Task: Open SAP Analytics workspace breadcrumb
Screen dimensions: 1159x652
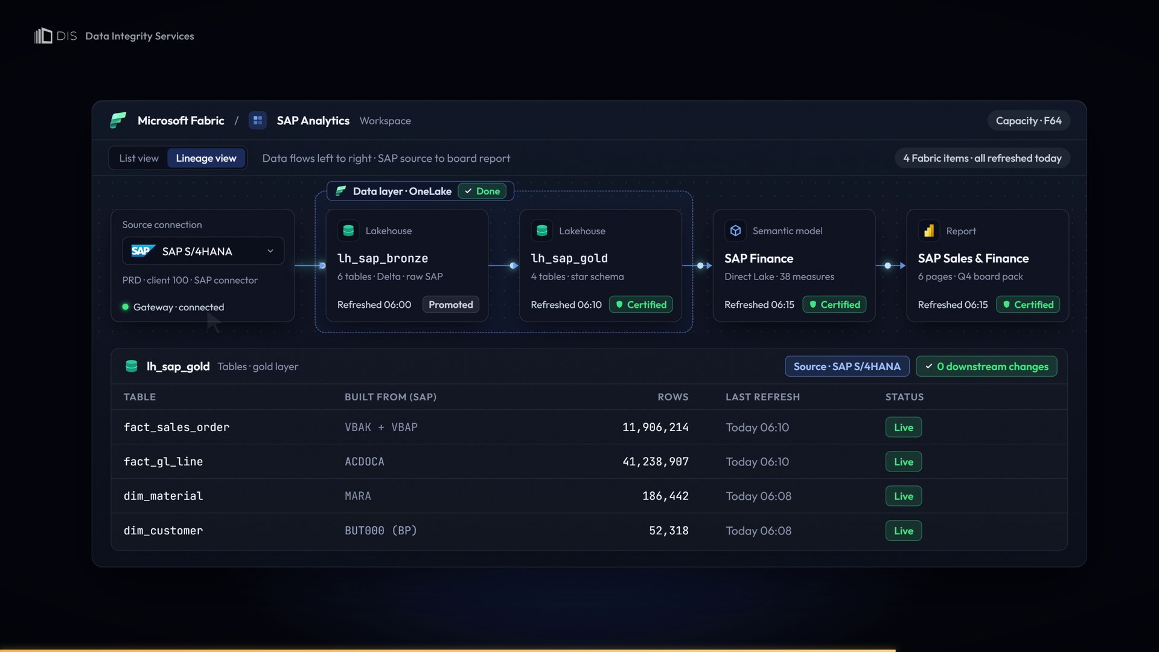Action: [313, 120]
